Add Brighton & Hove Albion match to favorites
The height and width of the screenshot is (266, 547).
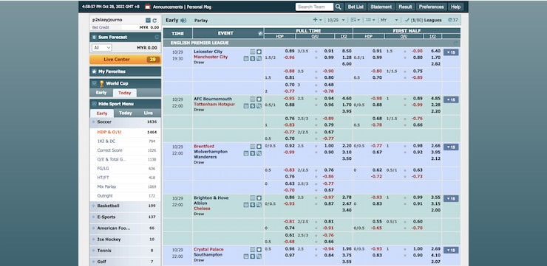click(x=259, y=198)
